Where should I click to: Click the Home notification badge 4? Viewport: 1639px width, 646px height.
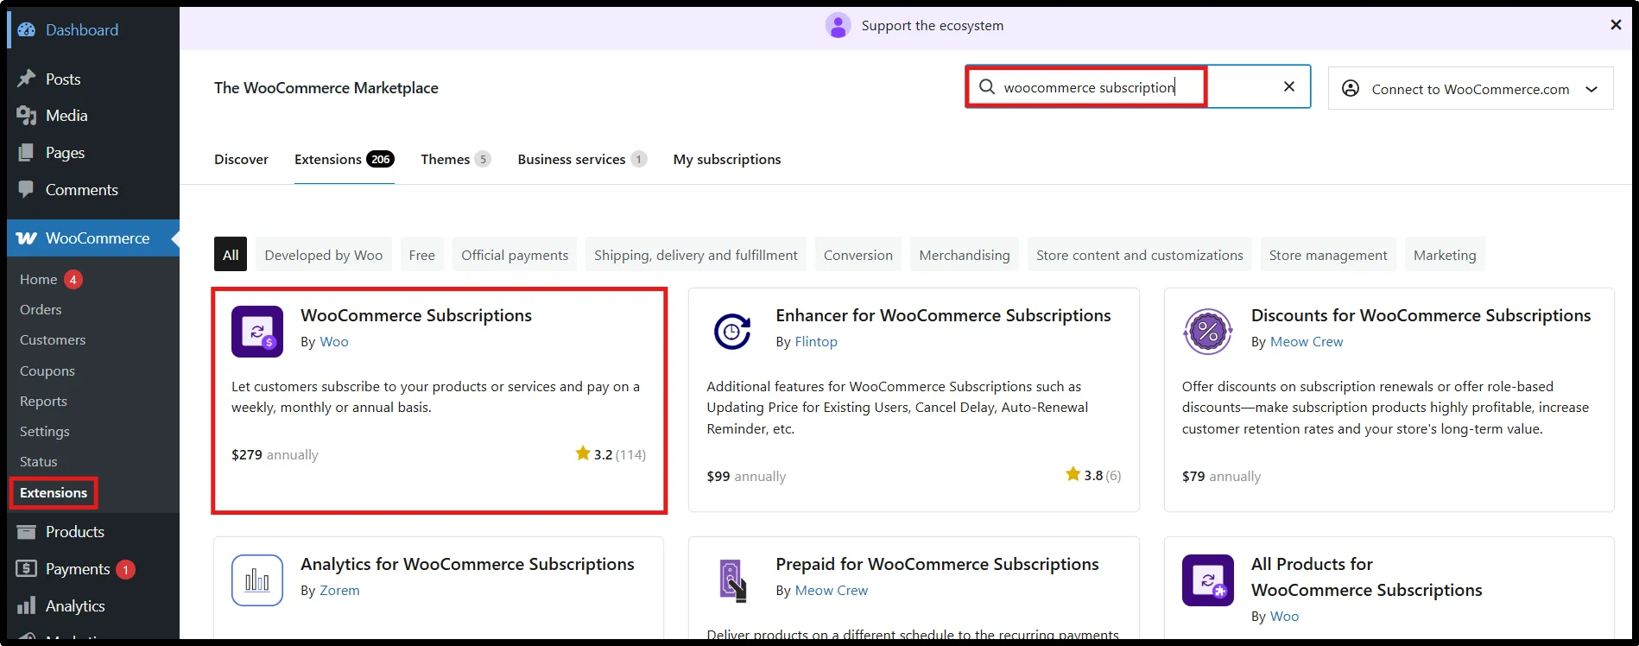tap(73, 279)
